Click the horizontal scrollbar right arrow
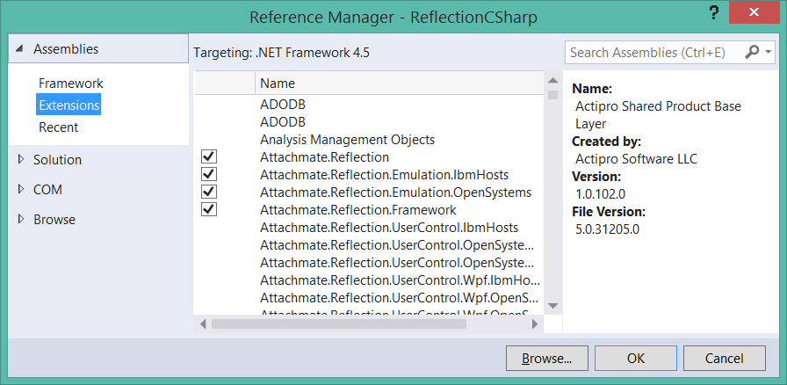This screenshot has width=787, height=385. (x=535, y=324)
